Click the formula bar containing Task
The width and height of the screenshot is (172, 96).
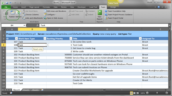tap(104, 25)
